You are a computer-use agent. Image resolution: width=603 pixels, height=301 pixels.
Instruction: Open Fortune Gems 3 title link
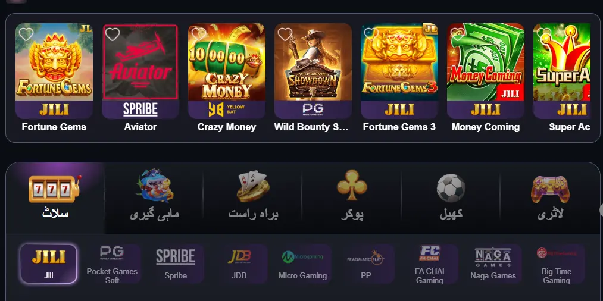point(399,127)
